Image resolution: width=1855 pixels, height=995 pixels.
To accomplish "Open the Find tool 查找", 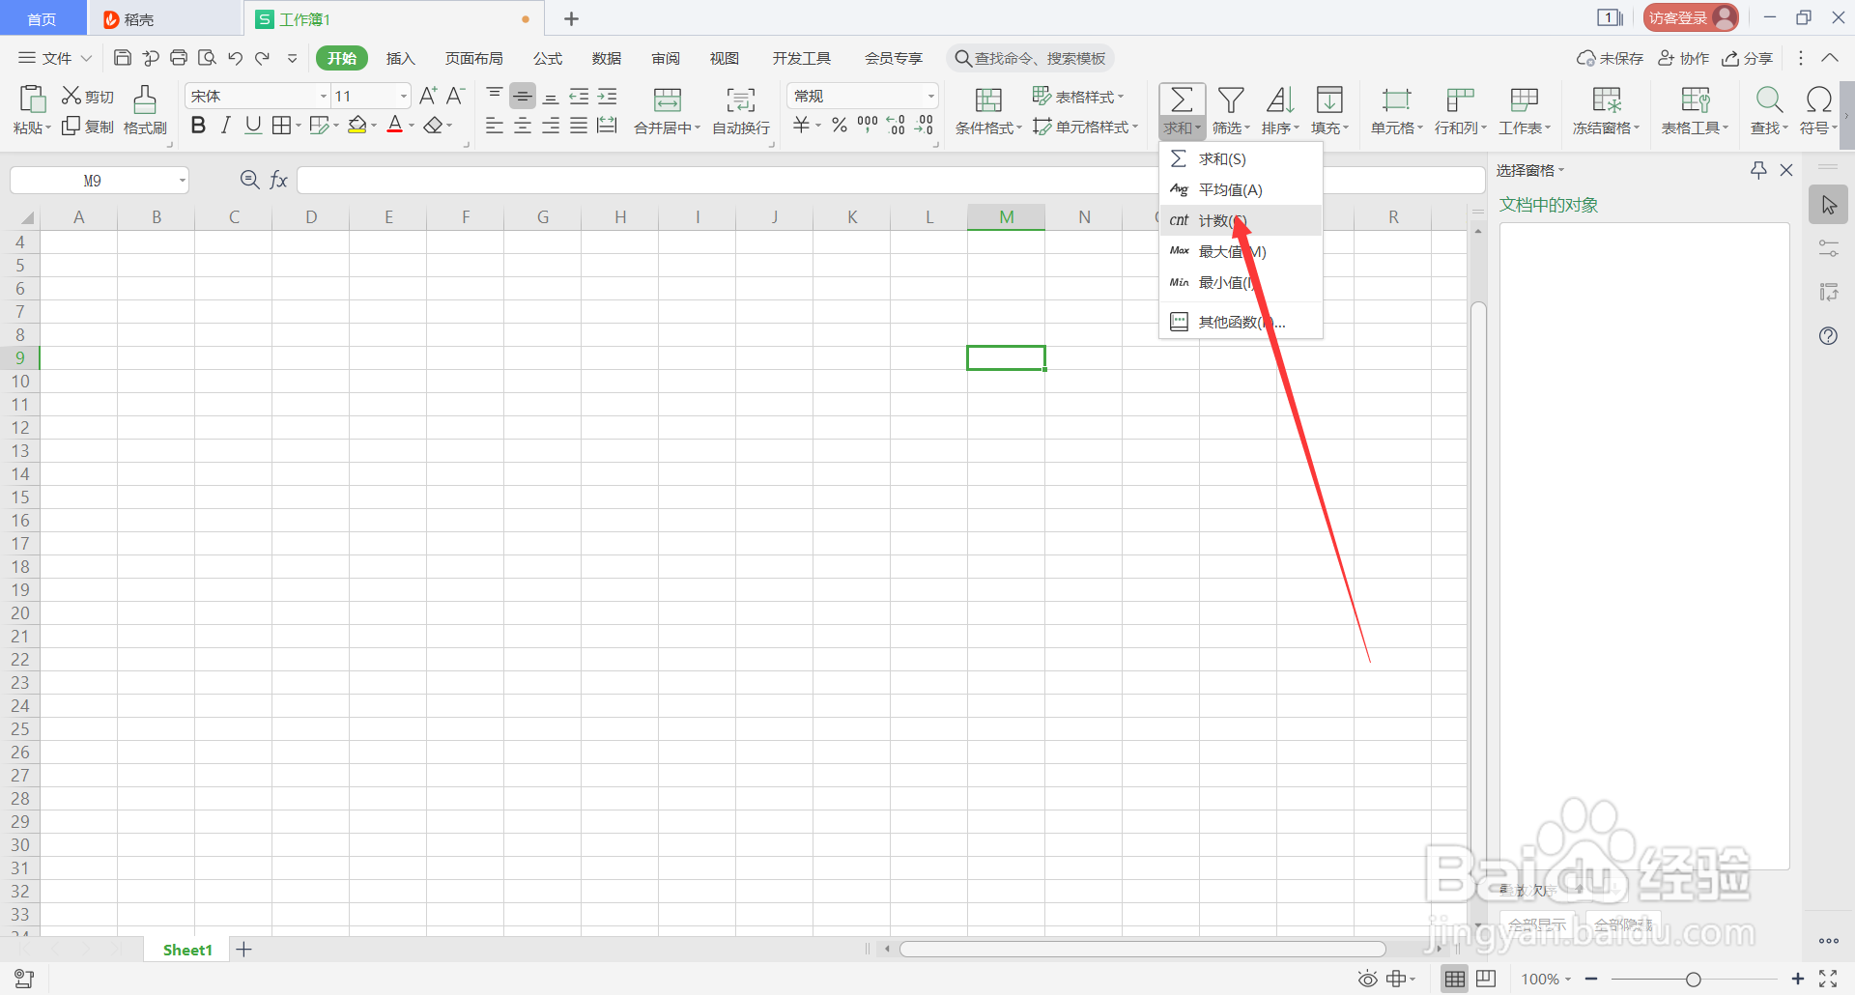I will click(1768, 109).
